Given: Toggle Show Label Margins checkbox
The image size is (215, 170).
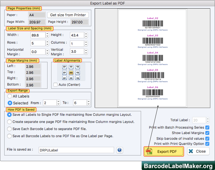Looking at the screenshot, I should 207,133.
